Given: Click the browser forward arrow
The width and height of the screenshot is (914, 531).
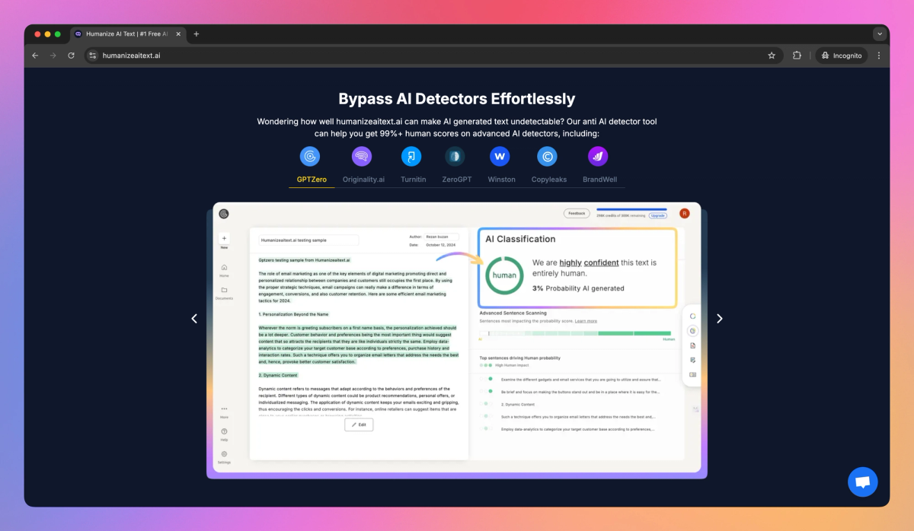Looking at the screenshot, I should [53, 56].
